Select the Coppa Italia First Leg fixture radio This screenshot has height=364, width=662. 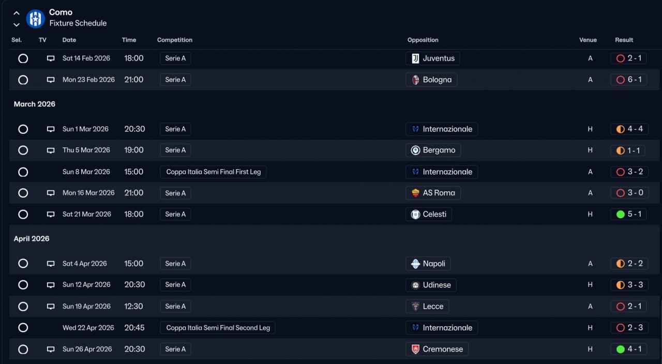(23, 172)
